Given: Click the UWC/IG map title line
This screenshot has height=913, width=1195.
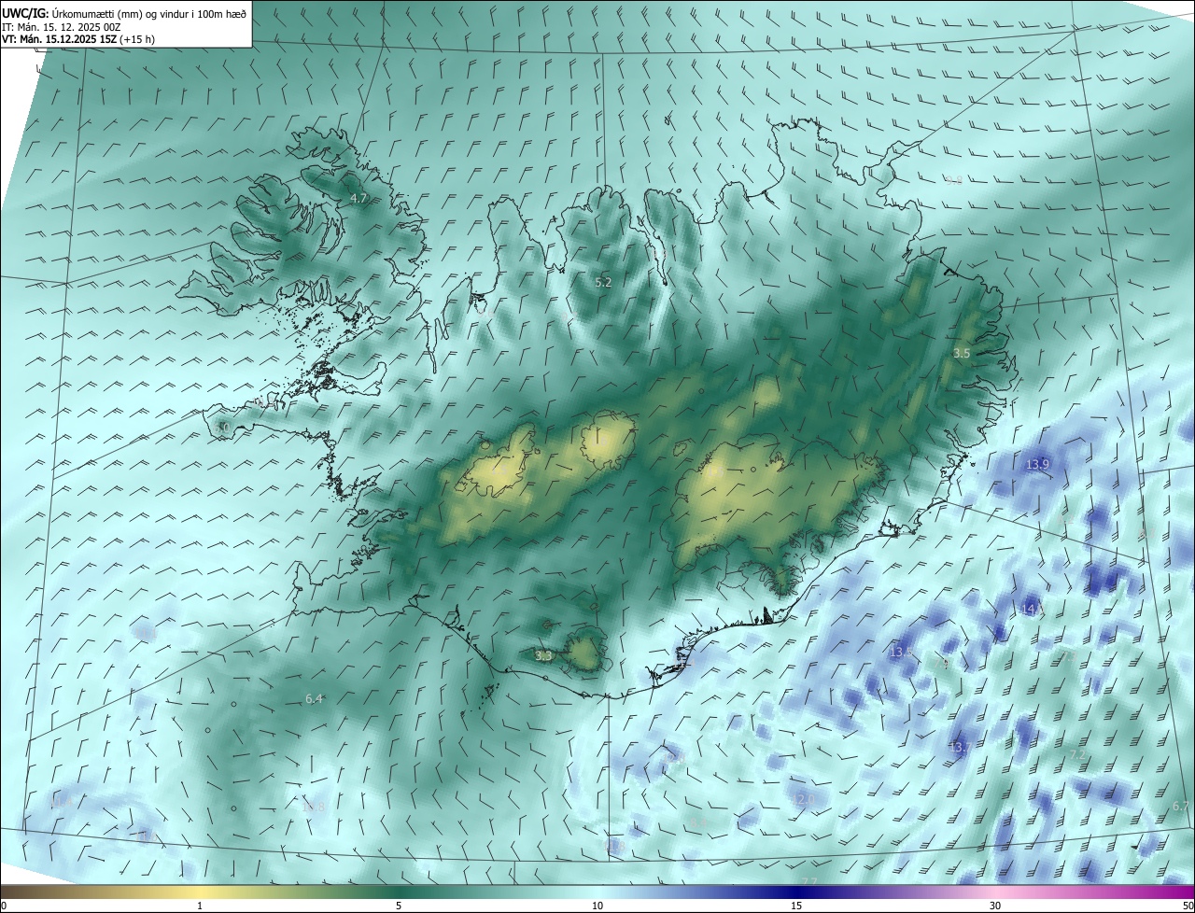Looking at the screenshot, I should pos(124,13).
